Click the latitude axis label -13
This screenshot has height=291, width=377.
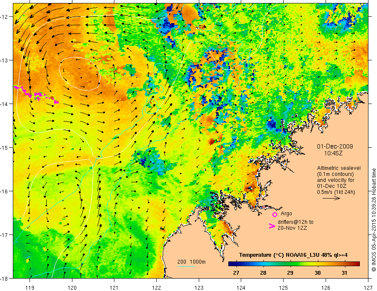(x=5, y=60)
